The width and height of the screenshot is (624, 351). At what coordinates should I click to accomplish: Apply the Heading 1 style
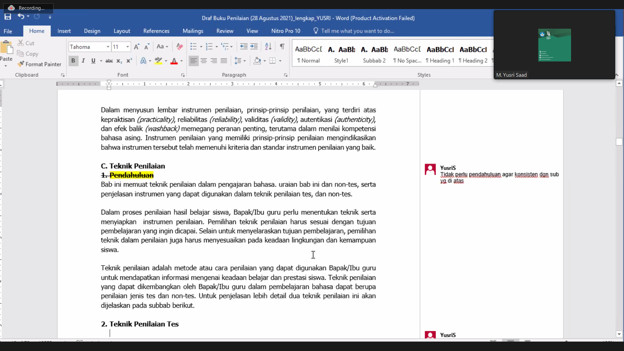[440, 54]
